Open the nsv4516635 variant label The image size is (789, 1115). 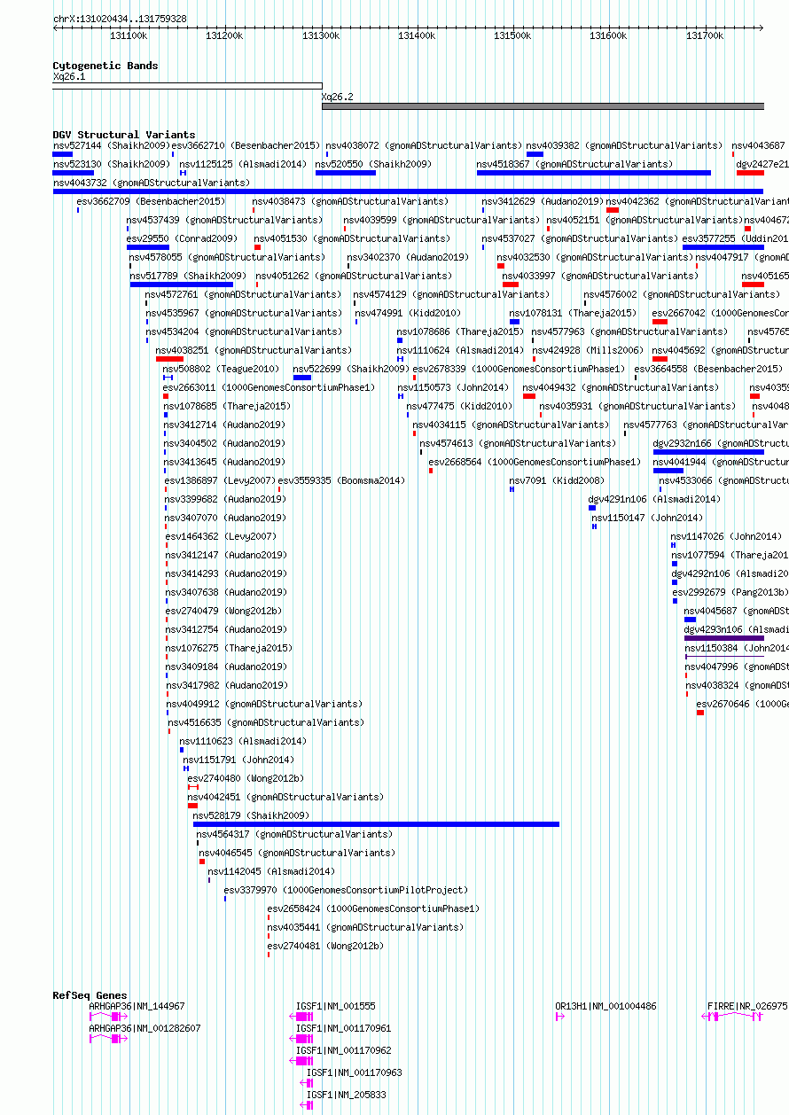266,722
